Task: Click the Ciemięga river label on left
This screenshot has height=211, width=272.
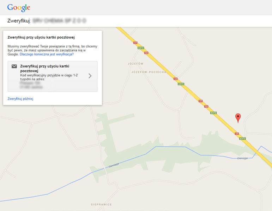Action: coord(114,165)
